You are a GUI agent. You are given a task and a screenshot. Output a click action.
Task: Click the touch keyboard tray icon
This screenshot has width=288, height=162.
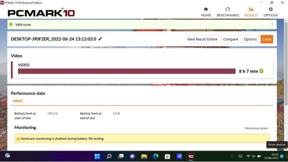pyautogui.click(x=240, y=156)
